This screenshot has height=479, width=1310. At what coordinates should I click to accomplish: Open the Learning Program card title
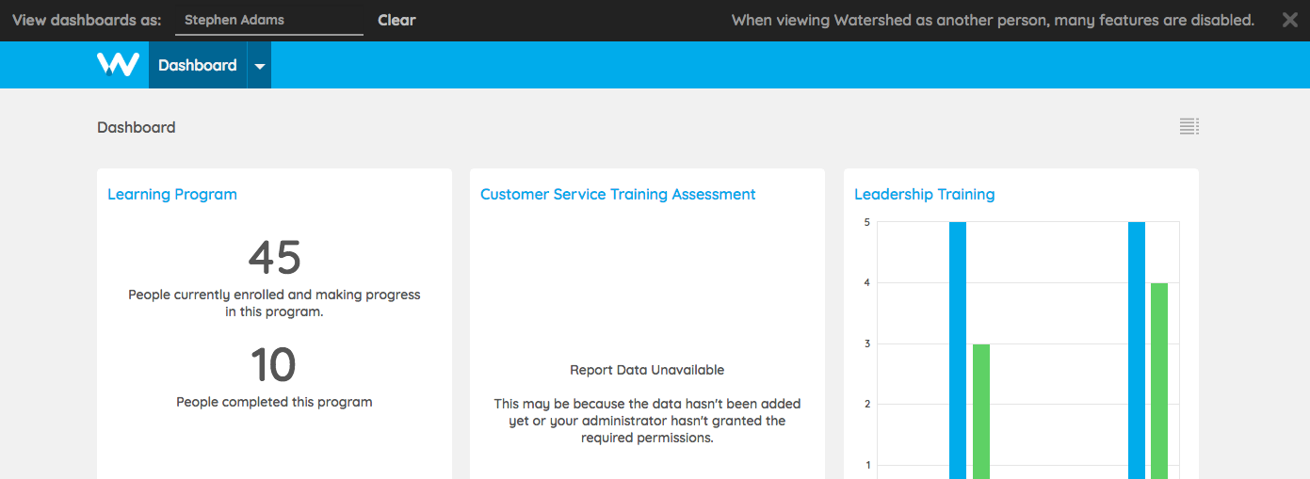point(172,194)
